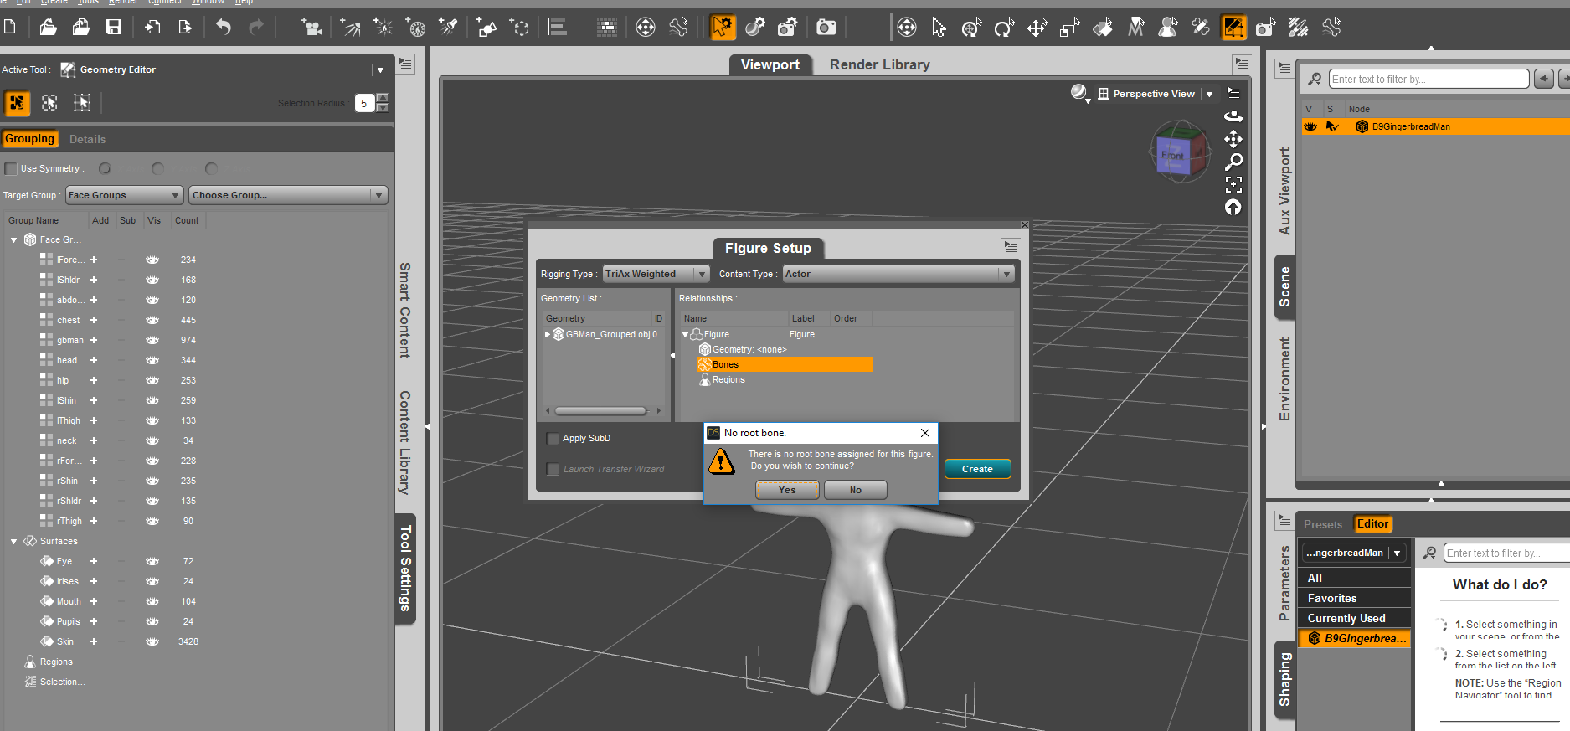
Task: Check the Apply SubD checkbox
Action: point(553,439)
